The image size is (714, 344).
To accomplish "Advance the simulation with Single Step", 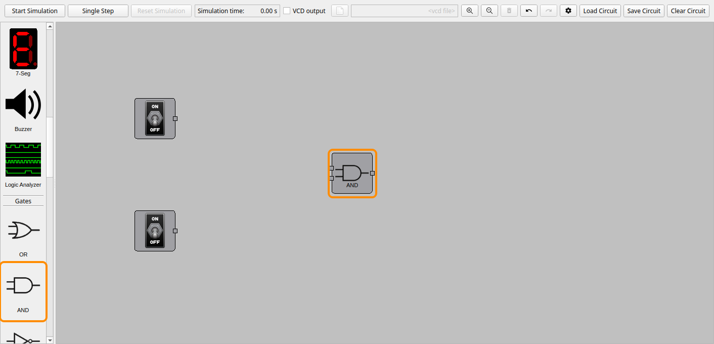I will point(98,11).
